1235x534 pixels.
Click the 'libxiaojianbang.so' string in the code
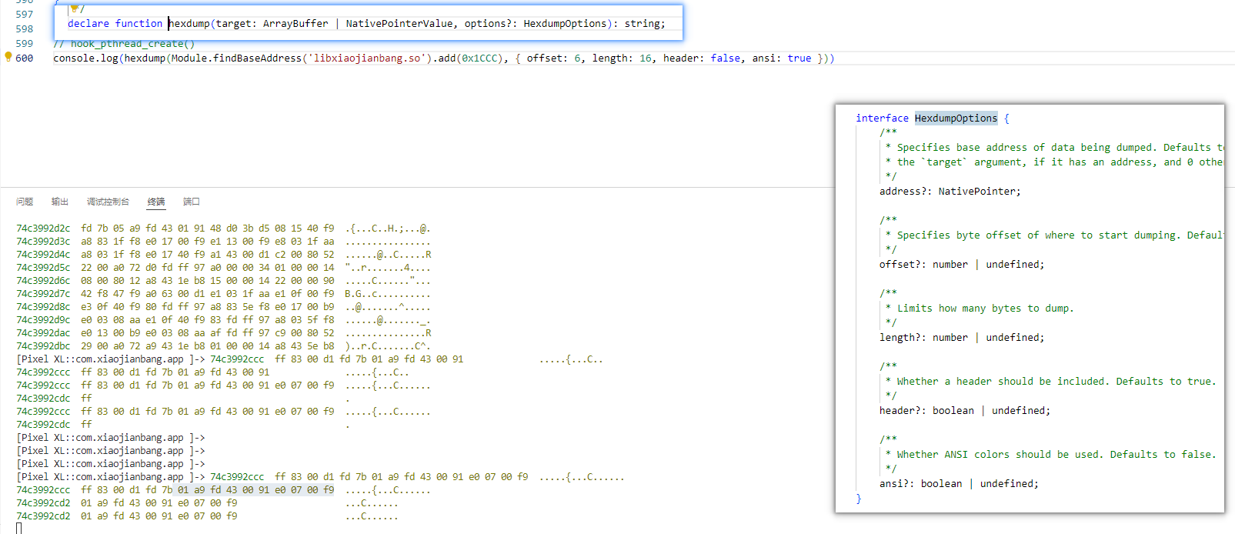[x=367, y=58]
